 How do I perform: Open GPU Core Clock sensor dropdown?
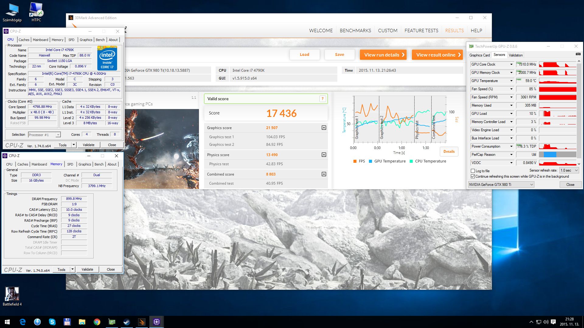pyautogui.click(x=511, y=64)
